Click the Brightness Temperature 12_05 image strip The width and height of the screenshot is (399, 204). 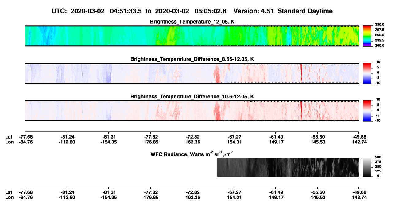pos(192,36)
